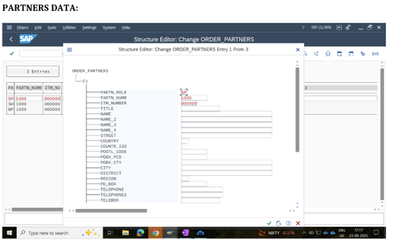This screenshot has height=251, width=405.
Task: Click the unlock padlock icon in title bar
Action: click(348, 27)
